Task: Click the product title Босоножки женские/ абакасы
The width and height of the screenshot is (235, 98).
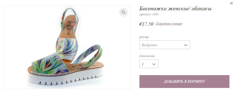Action: coord(175,9)
